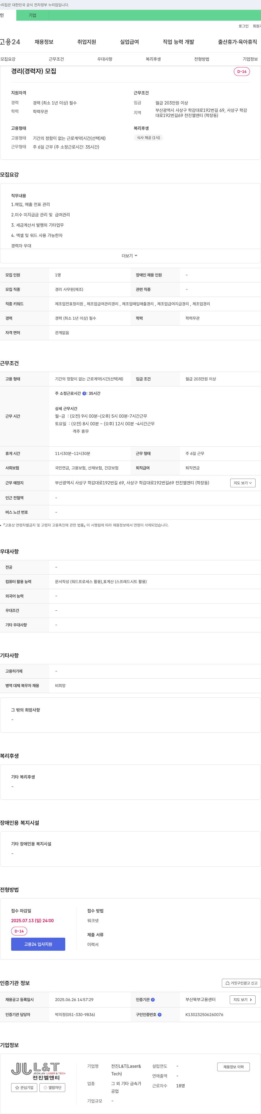261x1114 pixels.
Task: Click the 경리 사무원(제조) cell
Action: (x=69, y=289)
